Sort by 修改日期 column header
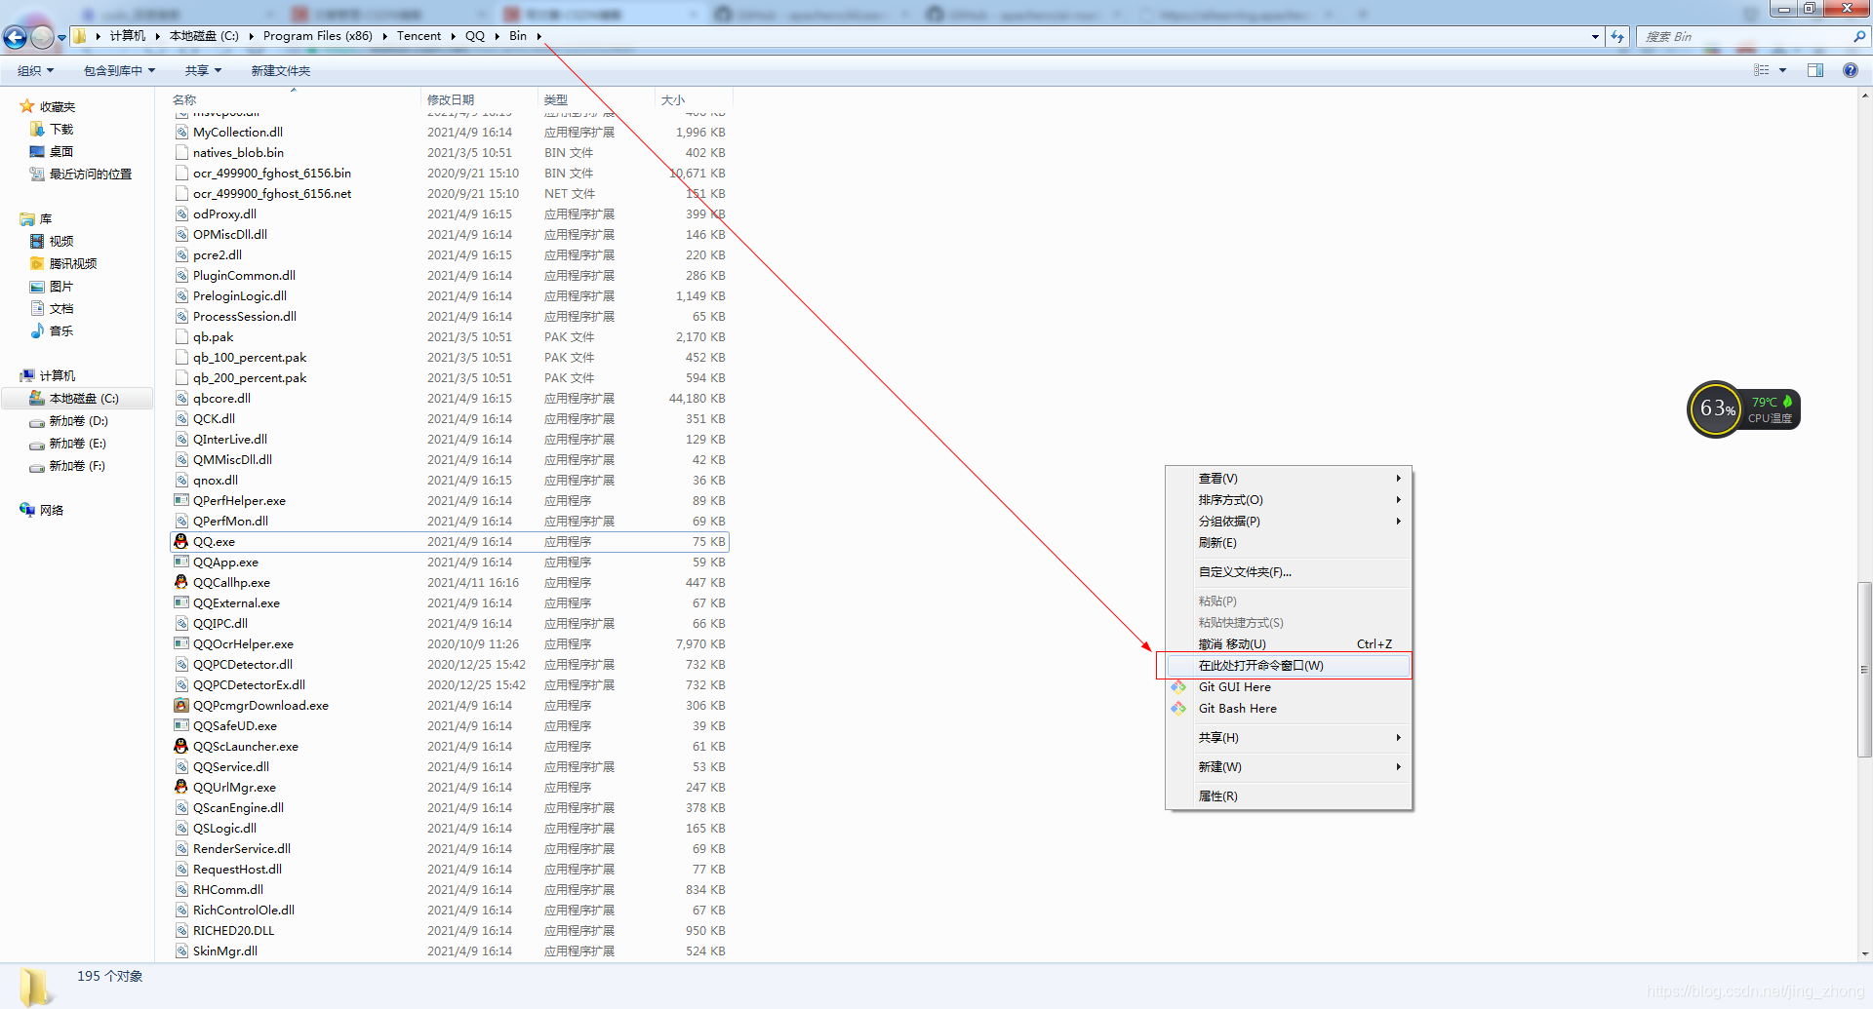This screenshot has height=1009, width=1873. [x=479, y=99]
